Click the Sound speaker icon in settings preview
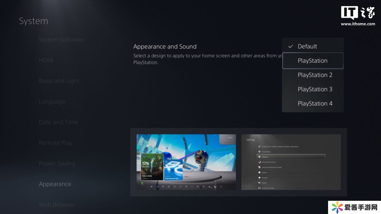 click(259, 183)
